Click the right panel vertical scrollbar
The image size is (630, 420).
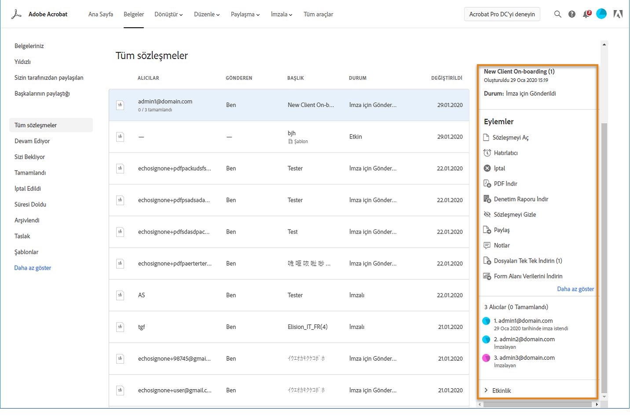pyautogui.click(x=604, y=257)
